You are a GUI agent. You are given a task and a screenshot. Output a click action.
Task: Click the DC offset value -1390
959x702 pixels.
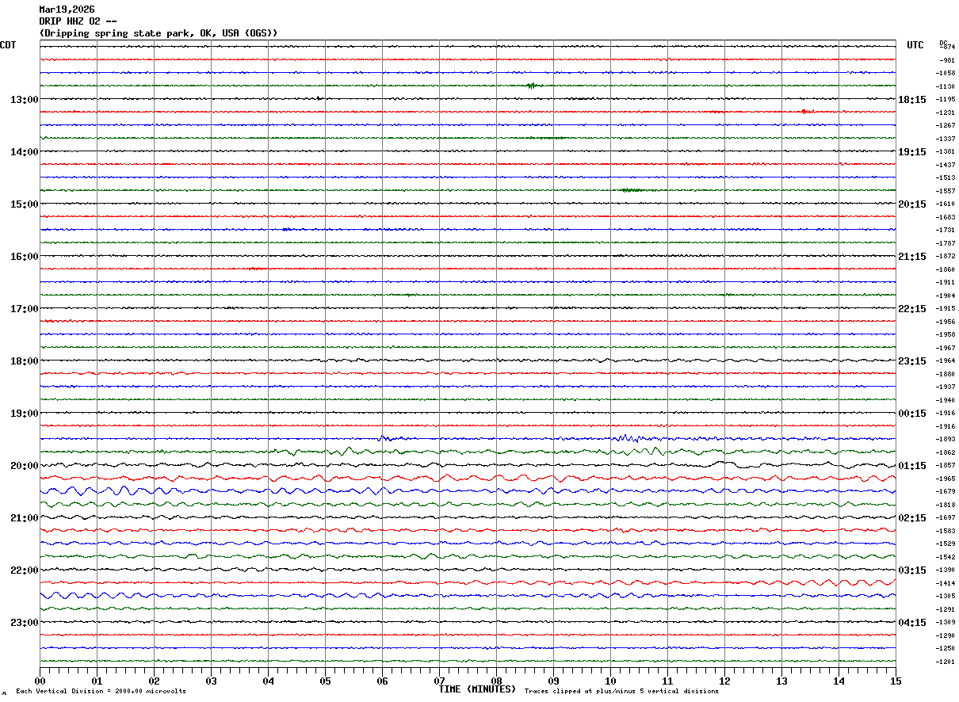point(946,570)
